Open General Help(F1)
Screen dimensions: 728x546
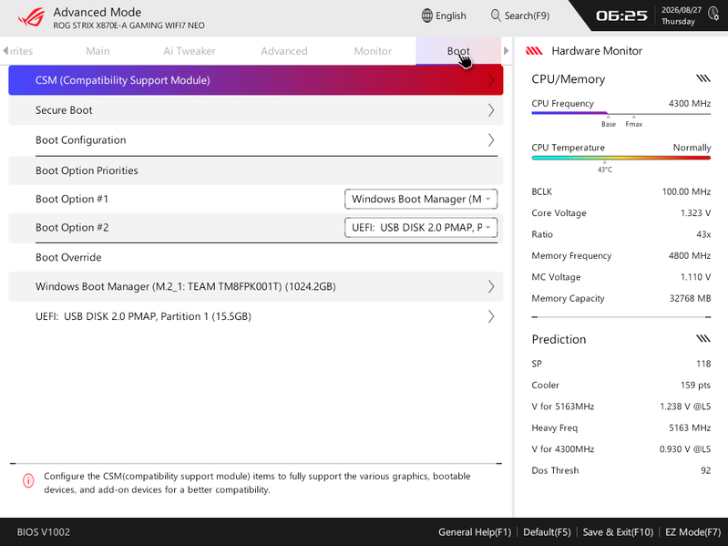click(475, 532)
